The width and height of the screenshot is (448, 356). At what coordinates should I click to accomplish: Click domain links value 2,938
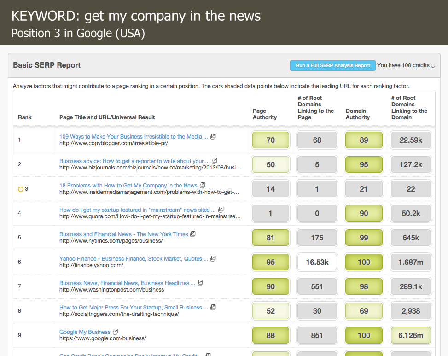pyautogui.click(x=411, y=311)
